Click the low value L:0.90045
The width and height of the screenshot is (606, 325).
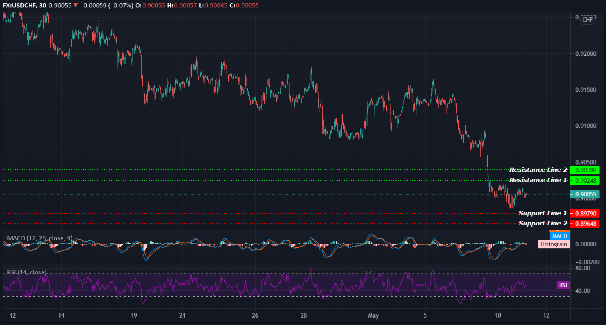(213, 6)
